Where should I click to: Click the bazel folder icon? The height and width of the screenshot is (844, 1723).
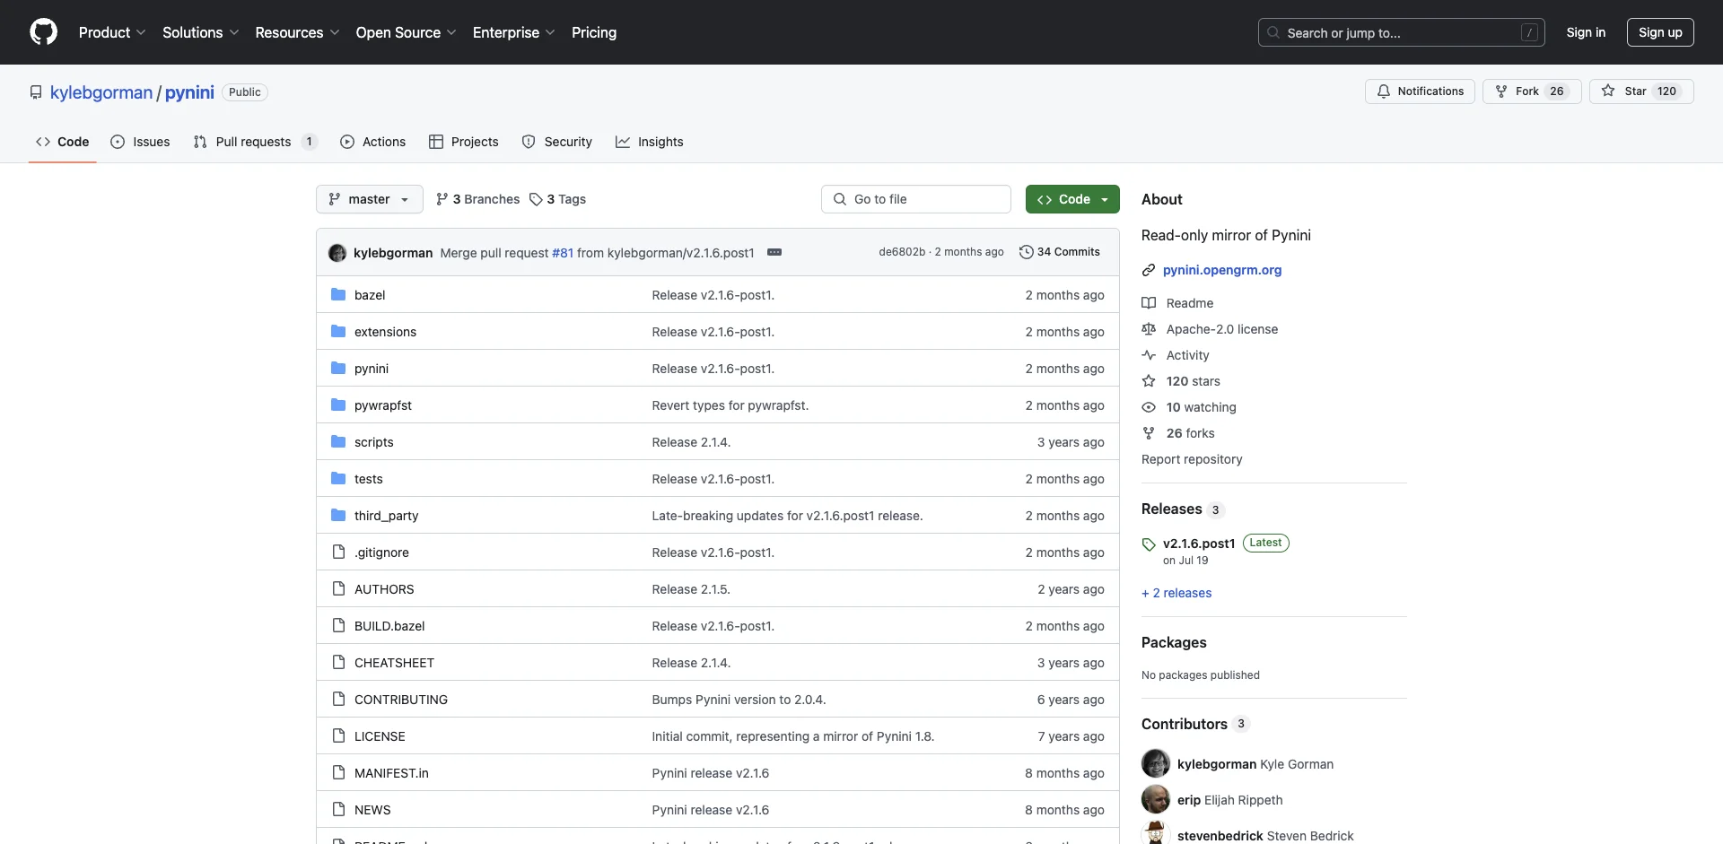(x=338, y=295)
